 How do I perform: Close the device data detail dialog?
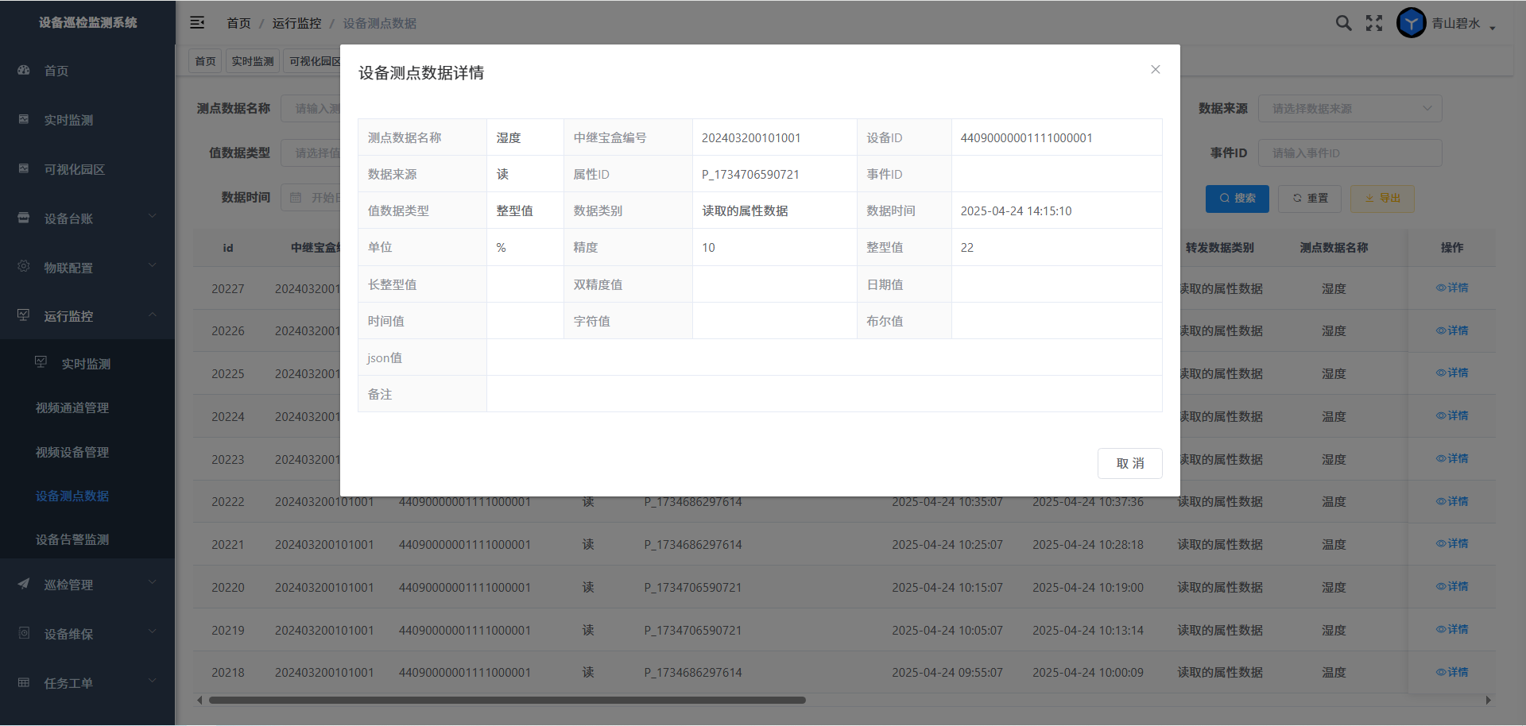tap(1155, 70)
